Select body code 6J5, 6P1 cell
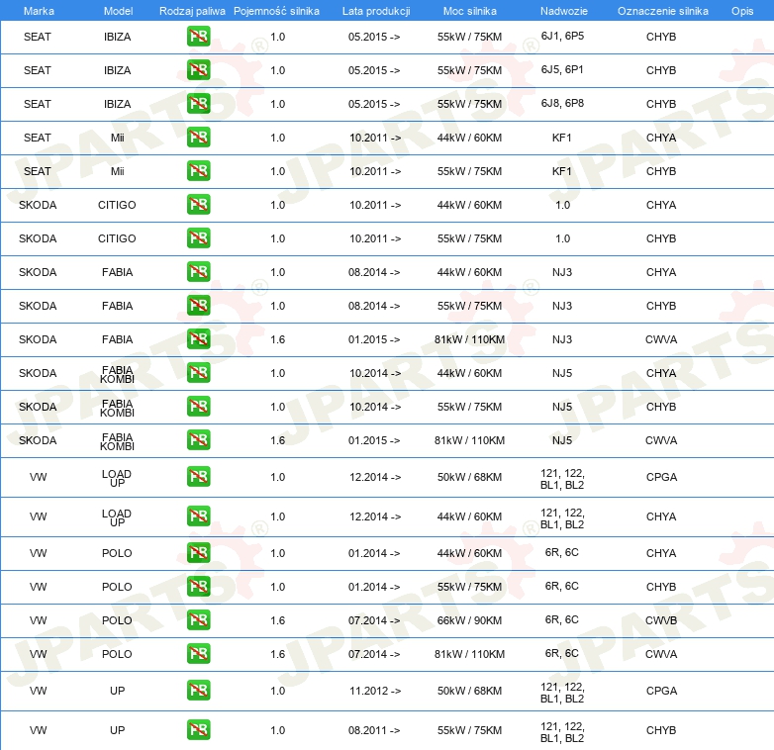Image resolution: width=774 pixels, height=750 pixels. (562, 69)
